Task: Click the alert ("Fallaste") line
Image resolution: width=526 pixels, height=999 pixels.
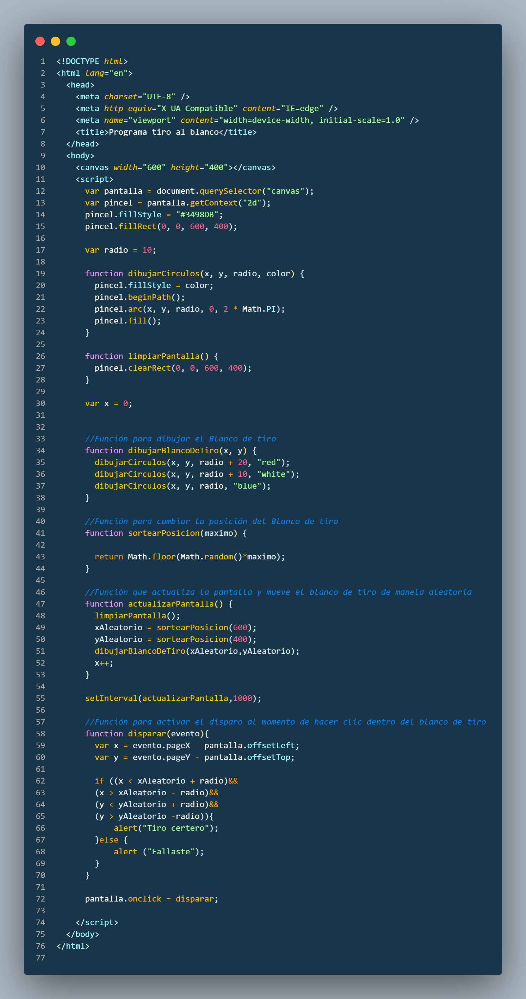Action: [x=159, y=852]
